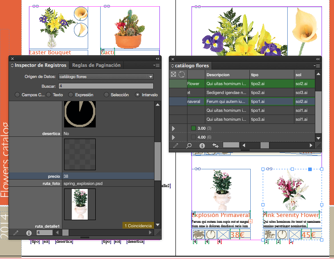The image size is (334, 262).
Task: Click the pencil edit icon in catálogo flores panel
Action: (175, 145)
